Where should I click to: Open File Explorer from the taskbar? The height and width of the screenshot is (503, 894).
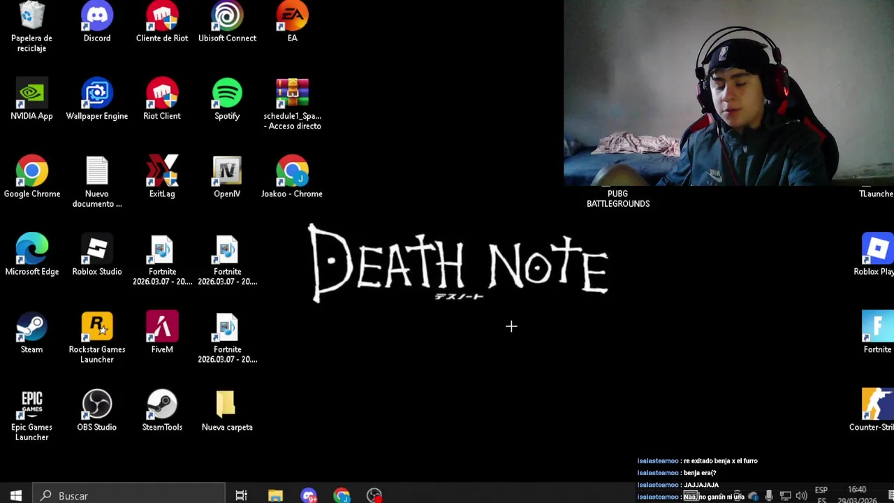(x=275, y=495)
